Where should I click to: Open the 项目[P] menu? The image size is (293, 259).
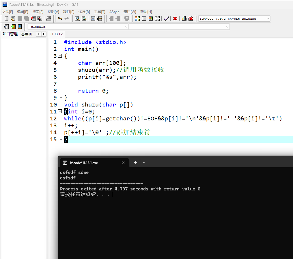coord(69,12)
